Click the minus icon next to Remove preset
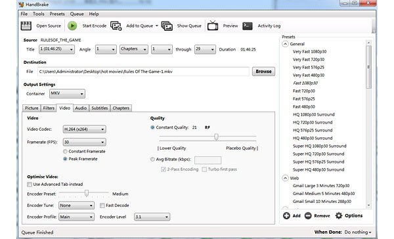Image resolution: width=394 pixels, height=239 pixels. pyautogui.click(x=308, y=215)
